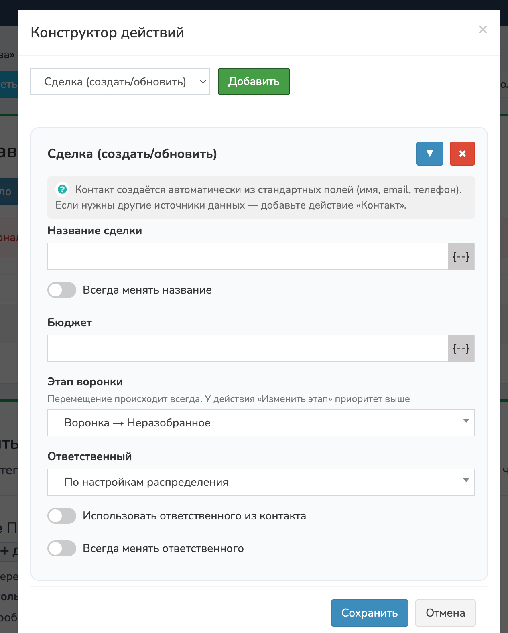
Task: Turn on Всегда менять ответственного
Action: 62,548
